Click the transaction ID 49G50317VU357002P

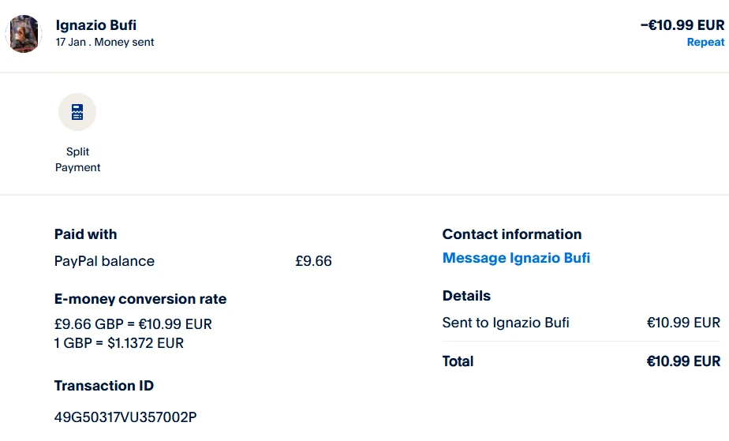125,417
